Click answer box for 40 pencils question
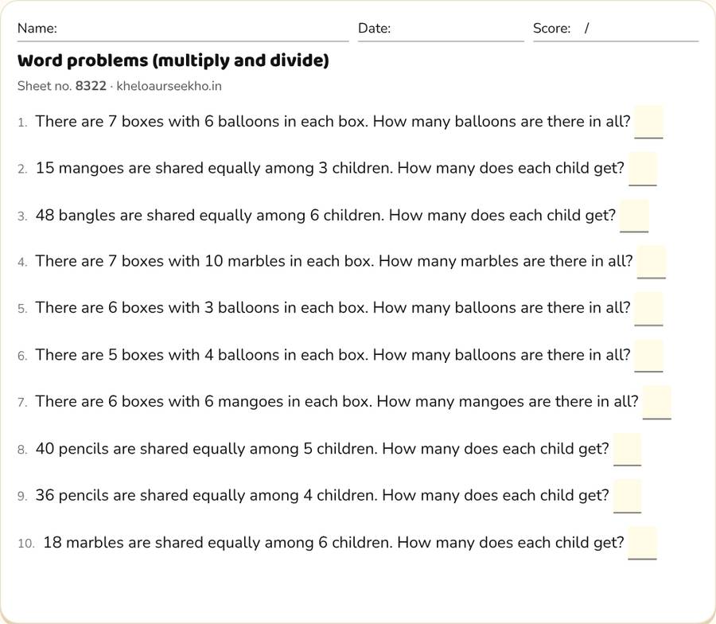 point(628,450)
